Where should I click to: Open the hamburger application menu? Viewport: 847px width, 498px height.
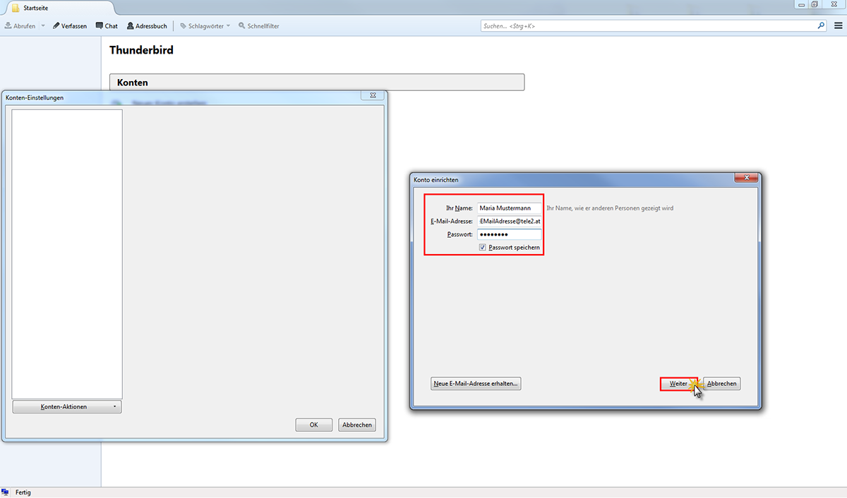[x=838, y=25]
